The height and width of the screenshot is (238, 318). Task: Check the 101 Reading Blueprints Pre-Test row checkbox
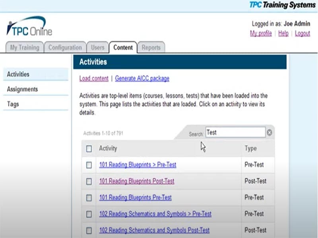point(89,198)
